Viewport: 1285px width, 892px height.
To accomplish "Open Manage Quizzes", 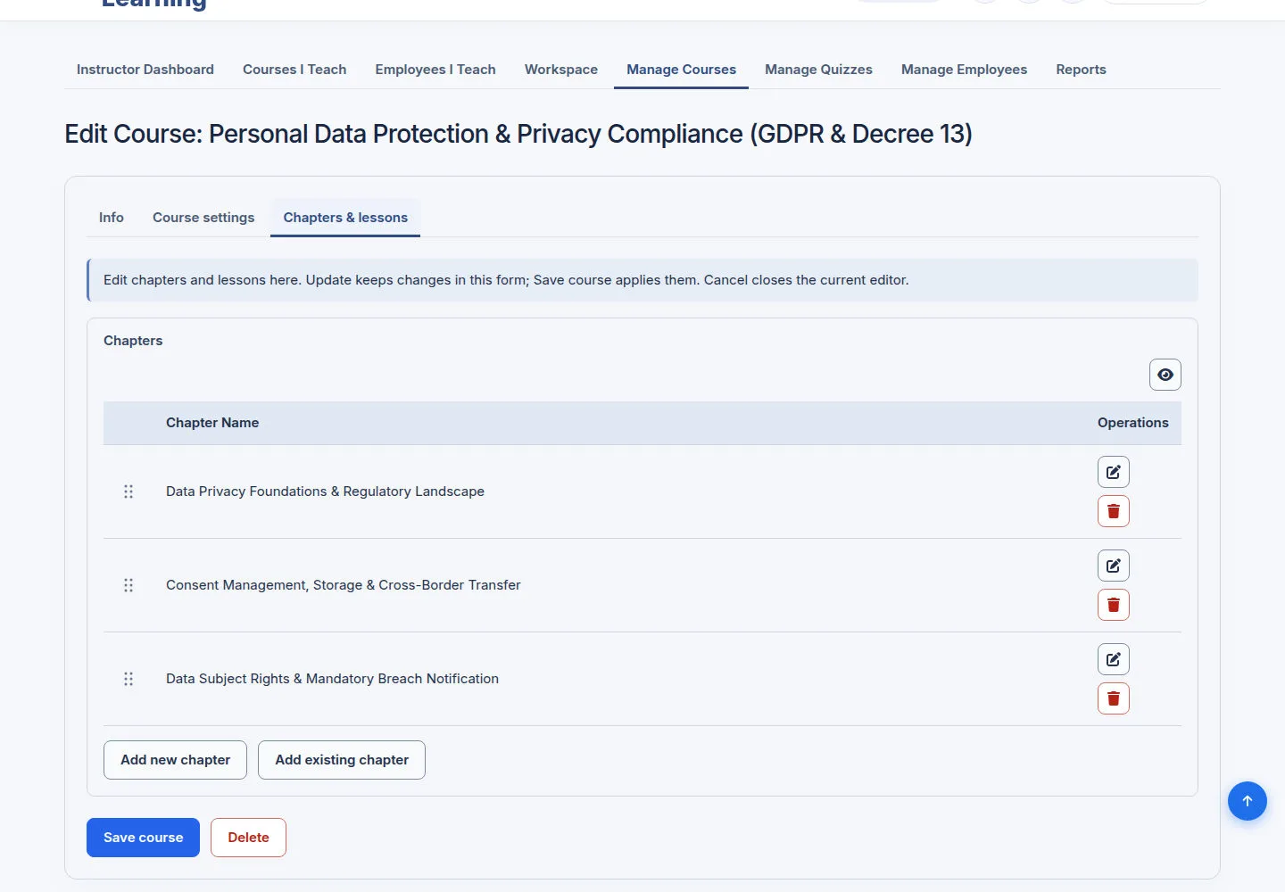I will (x=818, y=70).
